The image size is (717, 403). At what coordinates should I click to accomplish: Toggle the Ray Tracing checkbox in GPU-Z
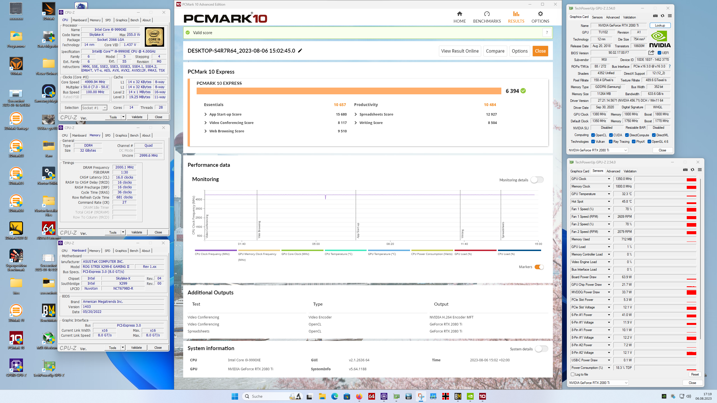pos(611,142)
